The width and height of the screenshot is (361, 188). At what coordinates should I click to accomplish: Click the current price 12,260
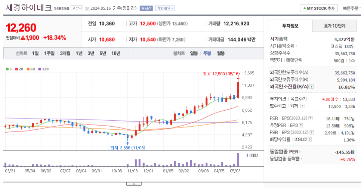click(x=21, y=28)
